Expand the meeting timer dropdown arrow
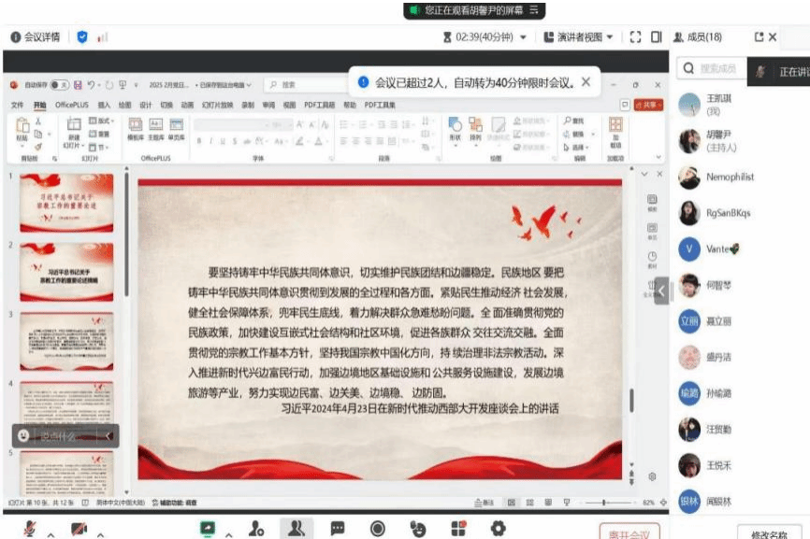Screen dimensions: 810x539 coord(523,37)
